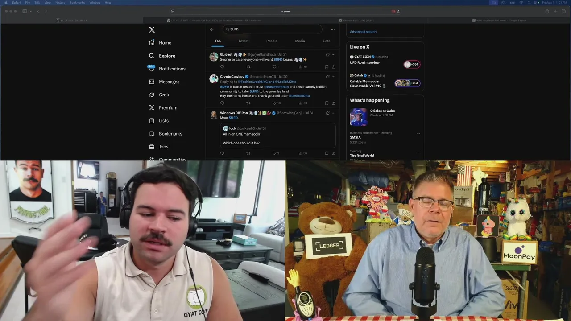Open the Notifications bell icon
The height and width of the screenshot is (321, 571).
click(152, 68)
